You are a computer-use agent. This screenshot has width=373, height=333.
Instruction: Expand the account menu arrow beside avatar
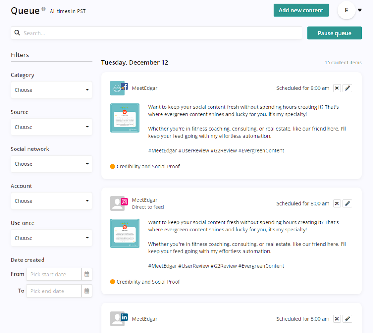(x=360, y=10)
